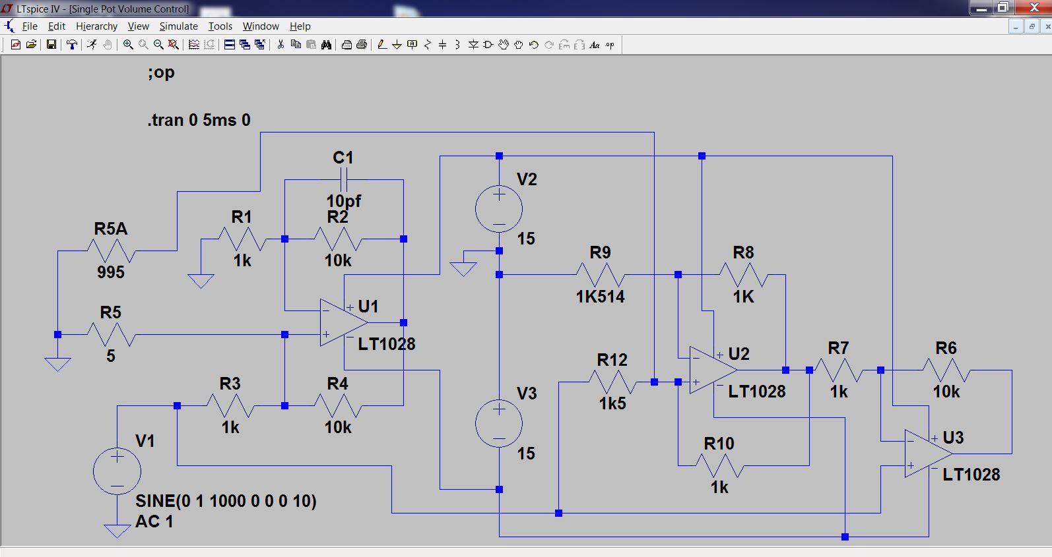Undo the last action
This screenshot has width=1052, height=557.
(x=534, y=45)
